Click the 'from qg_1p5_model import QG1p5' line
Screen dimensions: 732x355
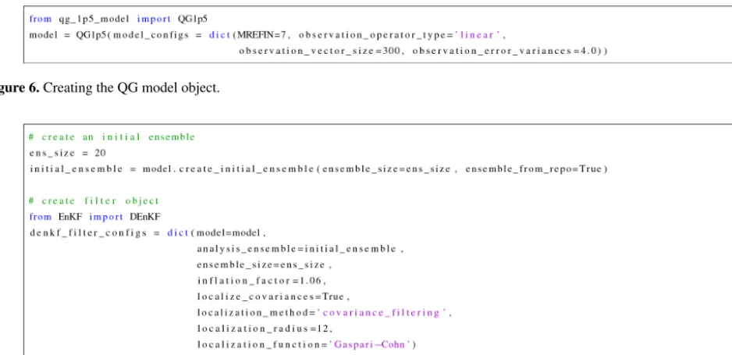pyautogui.click(x=119, y=20)
